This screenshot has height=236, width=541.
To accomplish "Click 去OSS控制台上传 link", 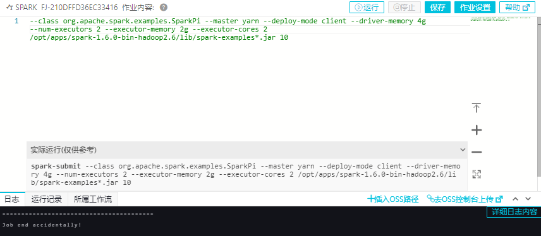I will [465, 199].
